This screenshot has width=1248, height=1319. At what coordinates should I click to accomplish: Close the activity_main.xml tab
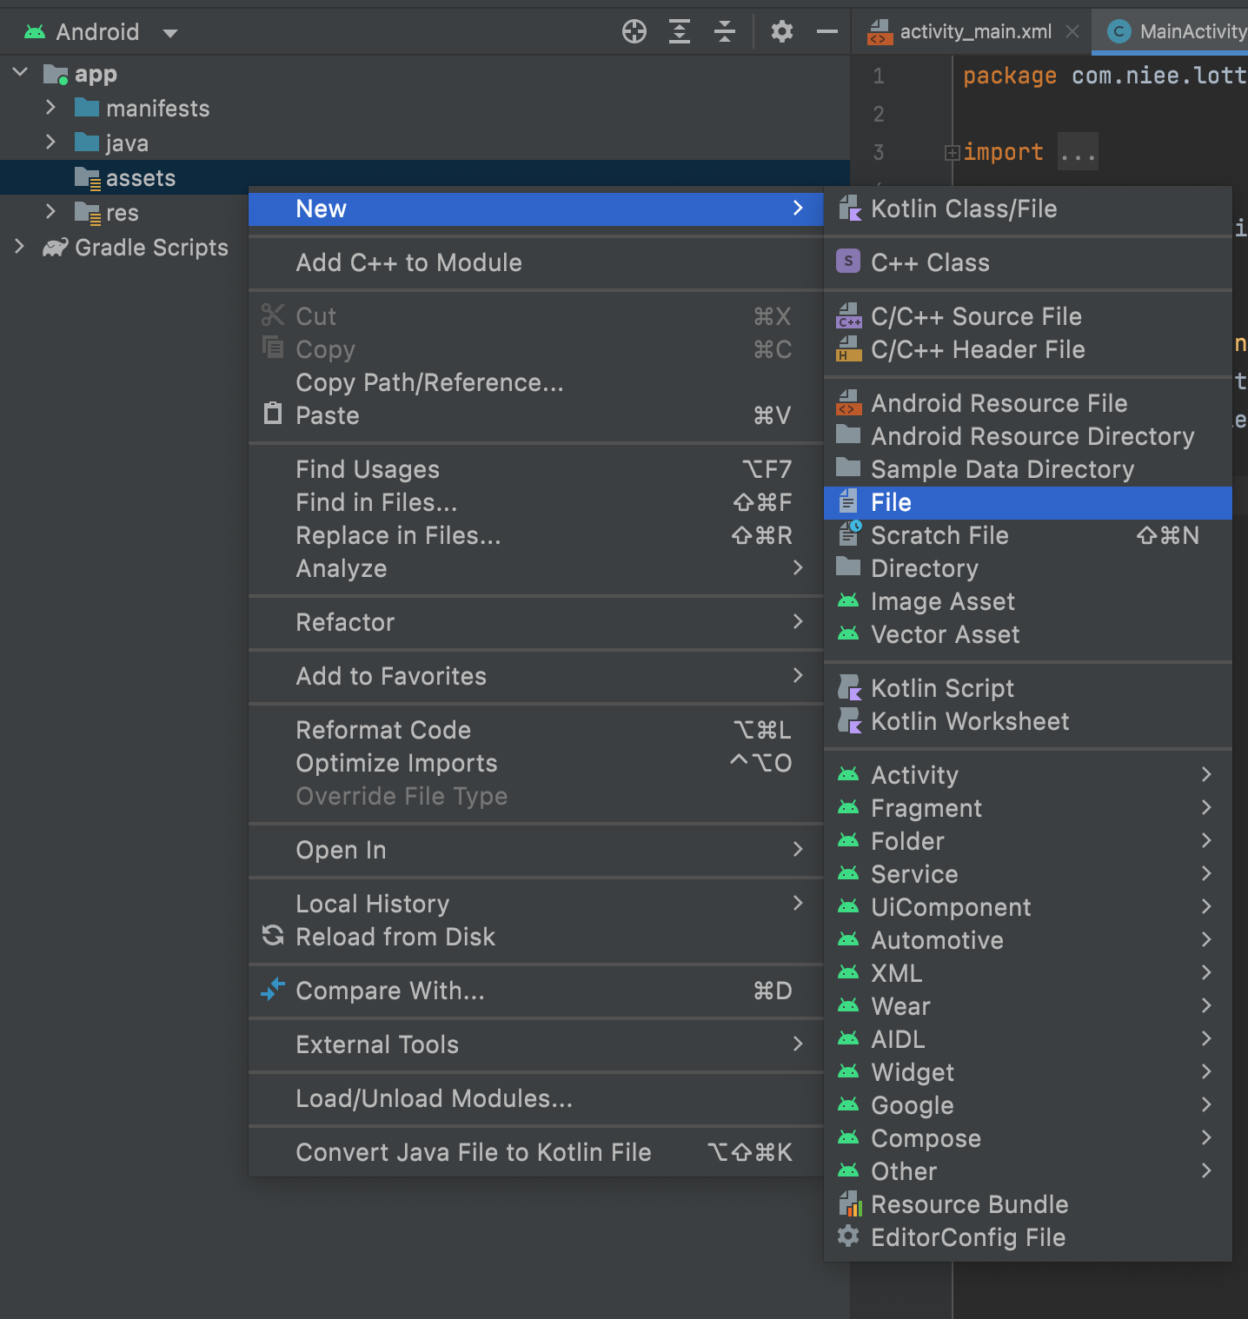tap(1072, 32)
